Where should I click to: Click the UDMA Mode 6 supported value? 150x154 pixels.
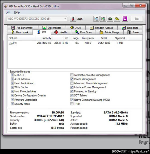[118, 116]
